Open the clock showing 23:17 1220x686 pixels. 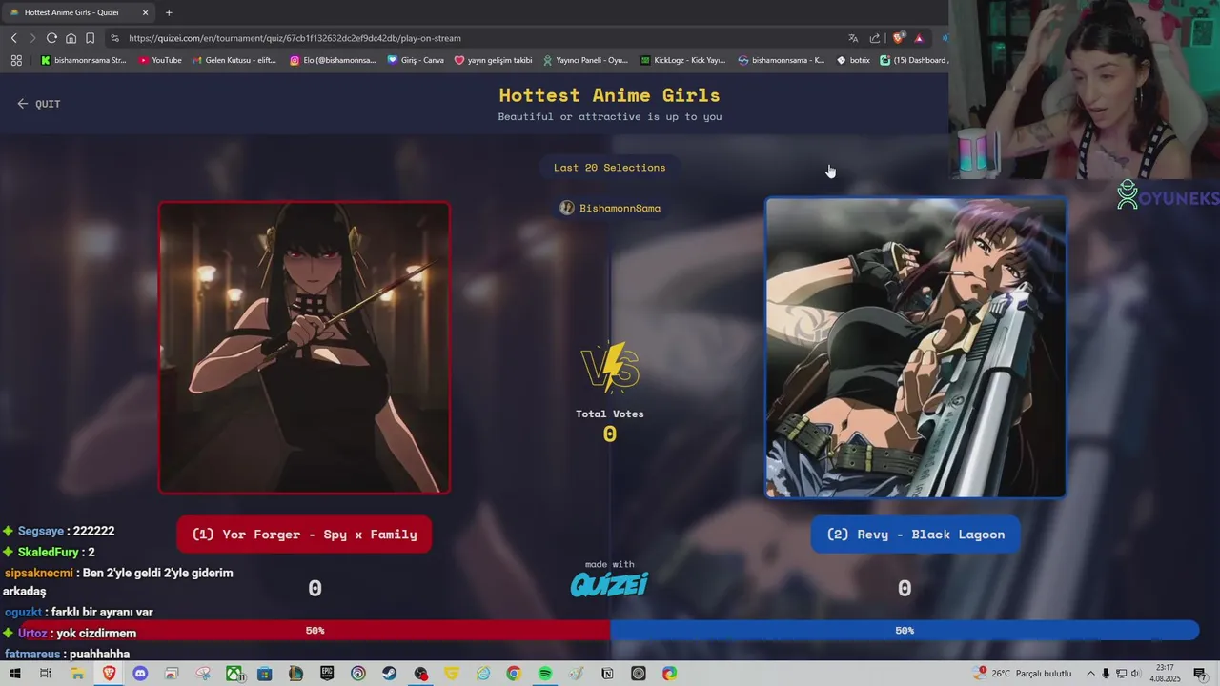click(x=1165, y=674)
